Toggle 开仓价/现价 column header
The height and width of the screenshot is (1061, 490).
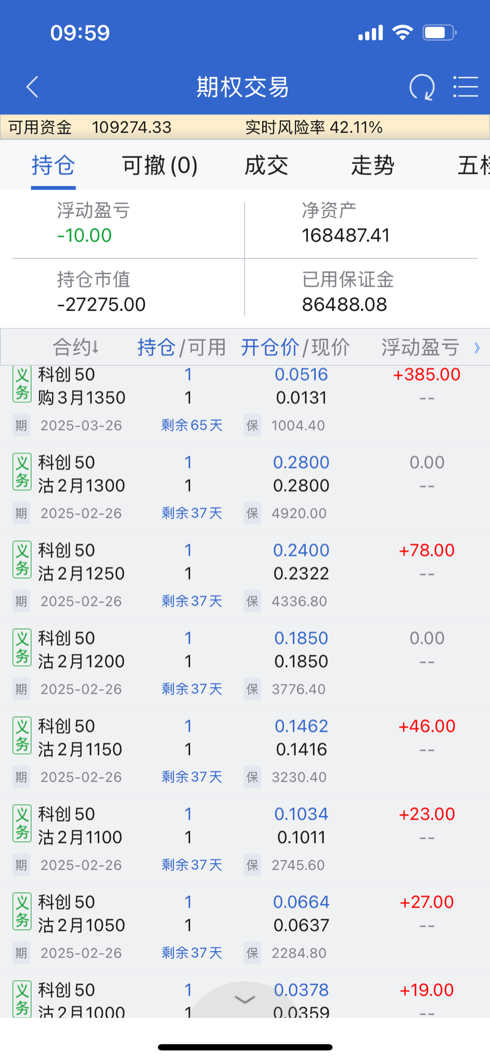pyautogui.click(x=295, y=347)
